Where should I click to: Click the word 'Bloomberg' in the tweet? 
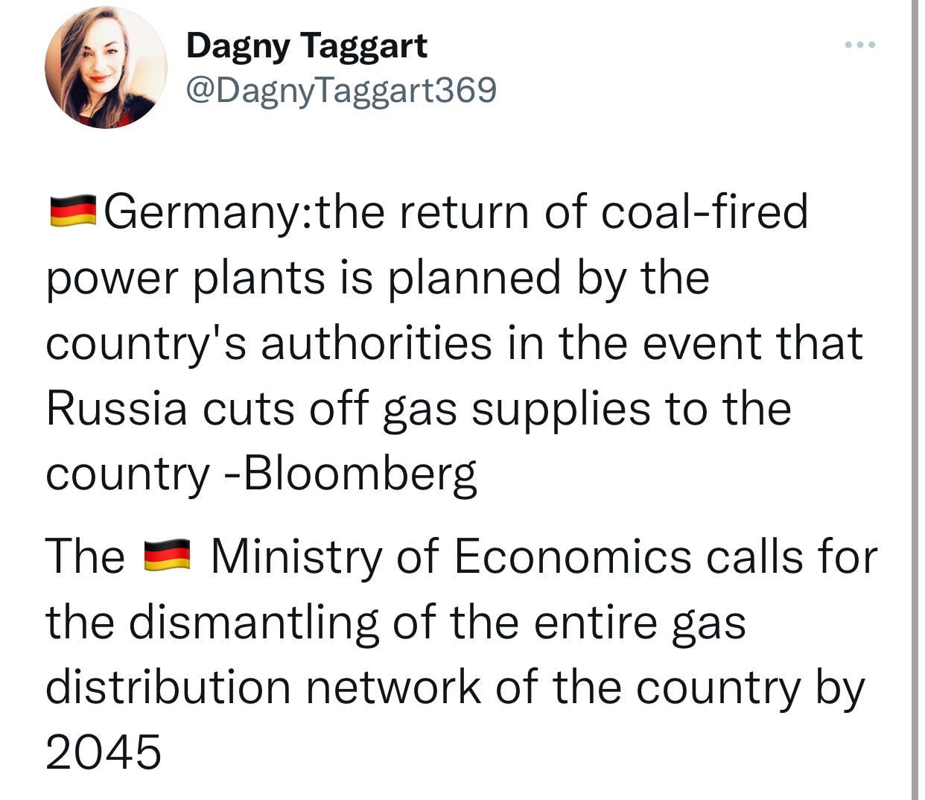click(360, 474)
